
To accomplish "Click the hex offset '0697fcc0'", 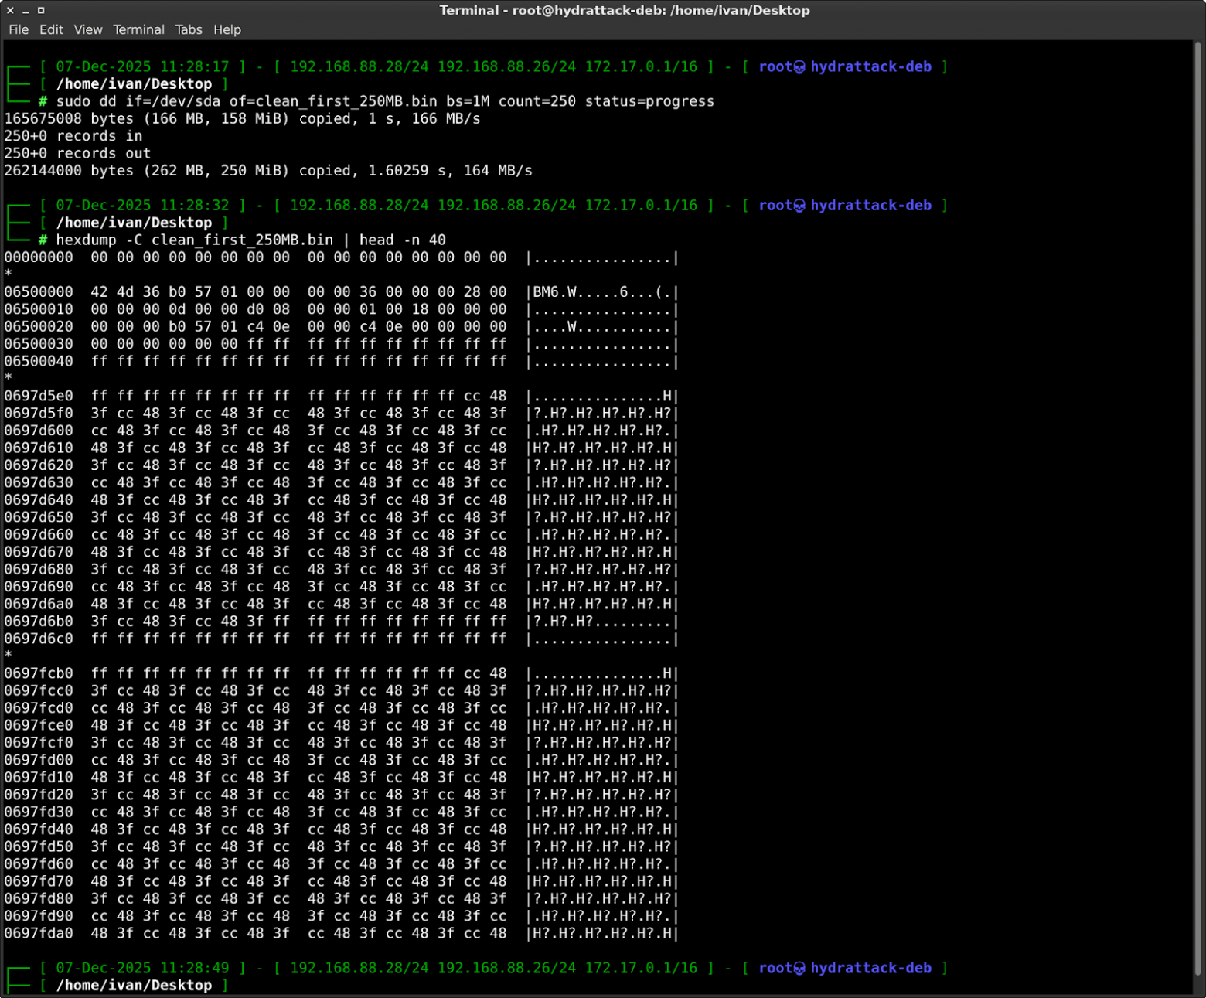I will tap(39, 690).
